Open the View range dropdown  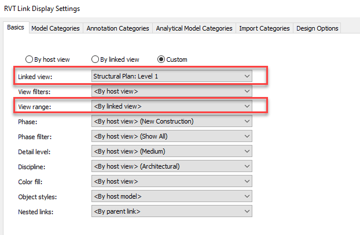tap(172, 106)
